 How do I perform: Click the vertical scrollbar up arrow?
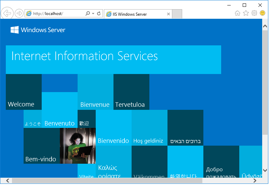point(265,26)
